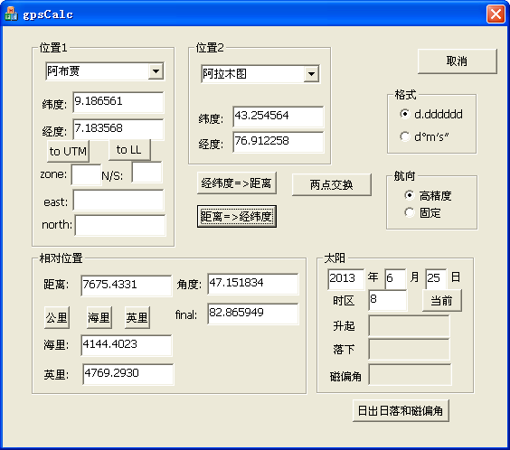This screenshot has height=450, width=510.
Task: Click the 时区 field showing 8
Action: [388, 301]
